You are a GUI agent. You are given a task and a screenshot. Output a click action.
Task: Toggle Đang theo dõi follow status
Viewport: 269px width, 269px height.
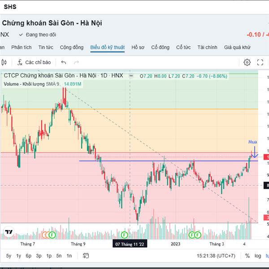[38, 35]
